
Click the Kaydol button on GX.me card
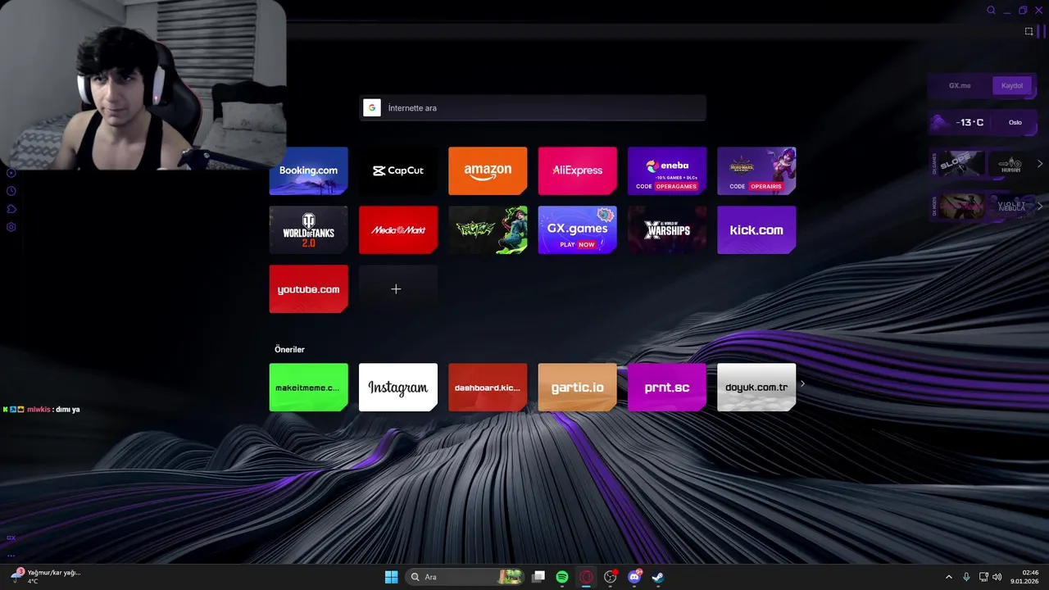click(1012, 85)
